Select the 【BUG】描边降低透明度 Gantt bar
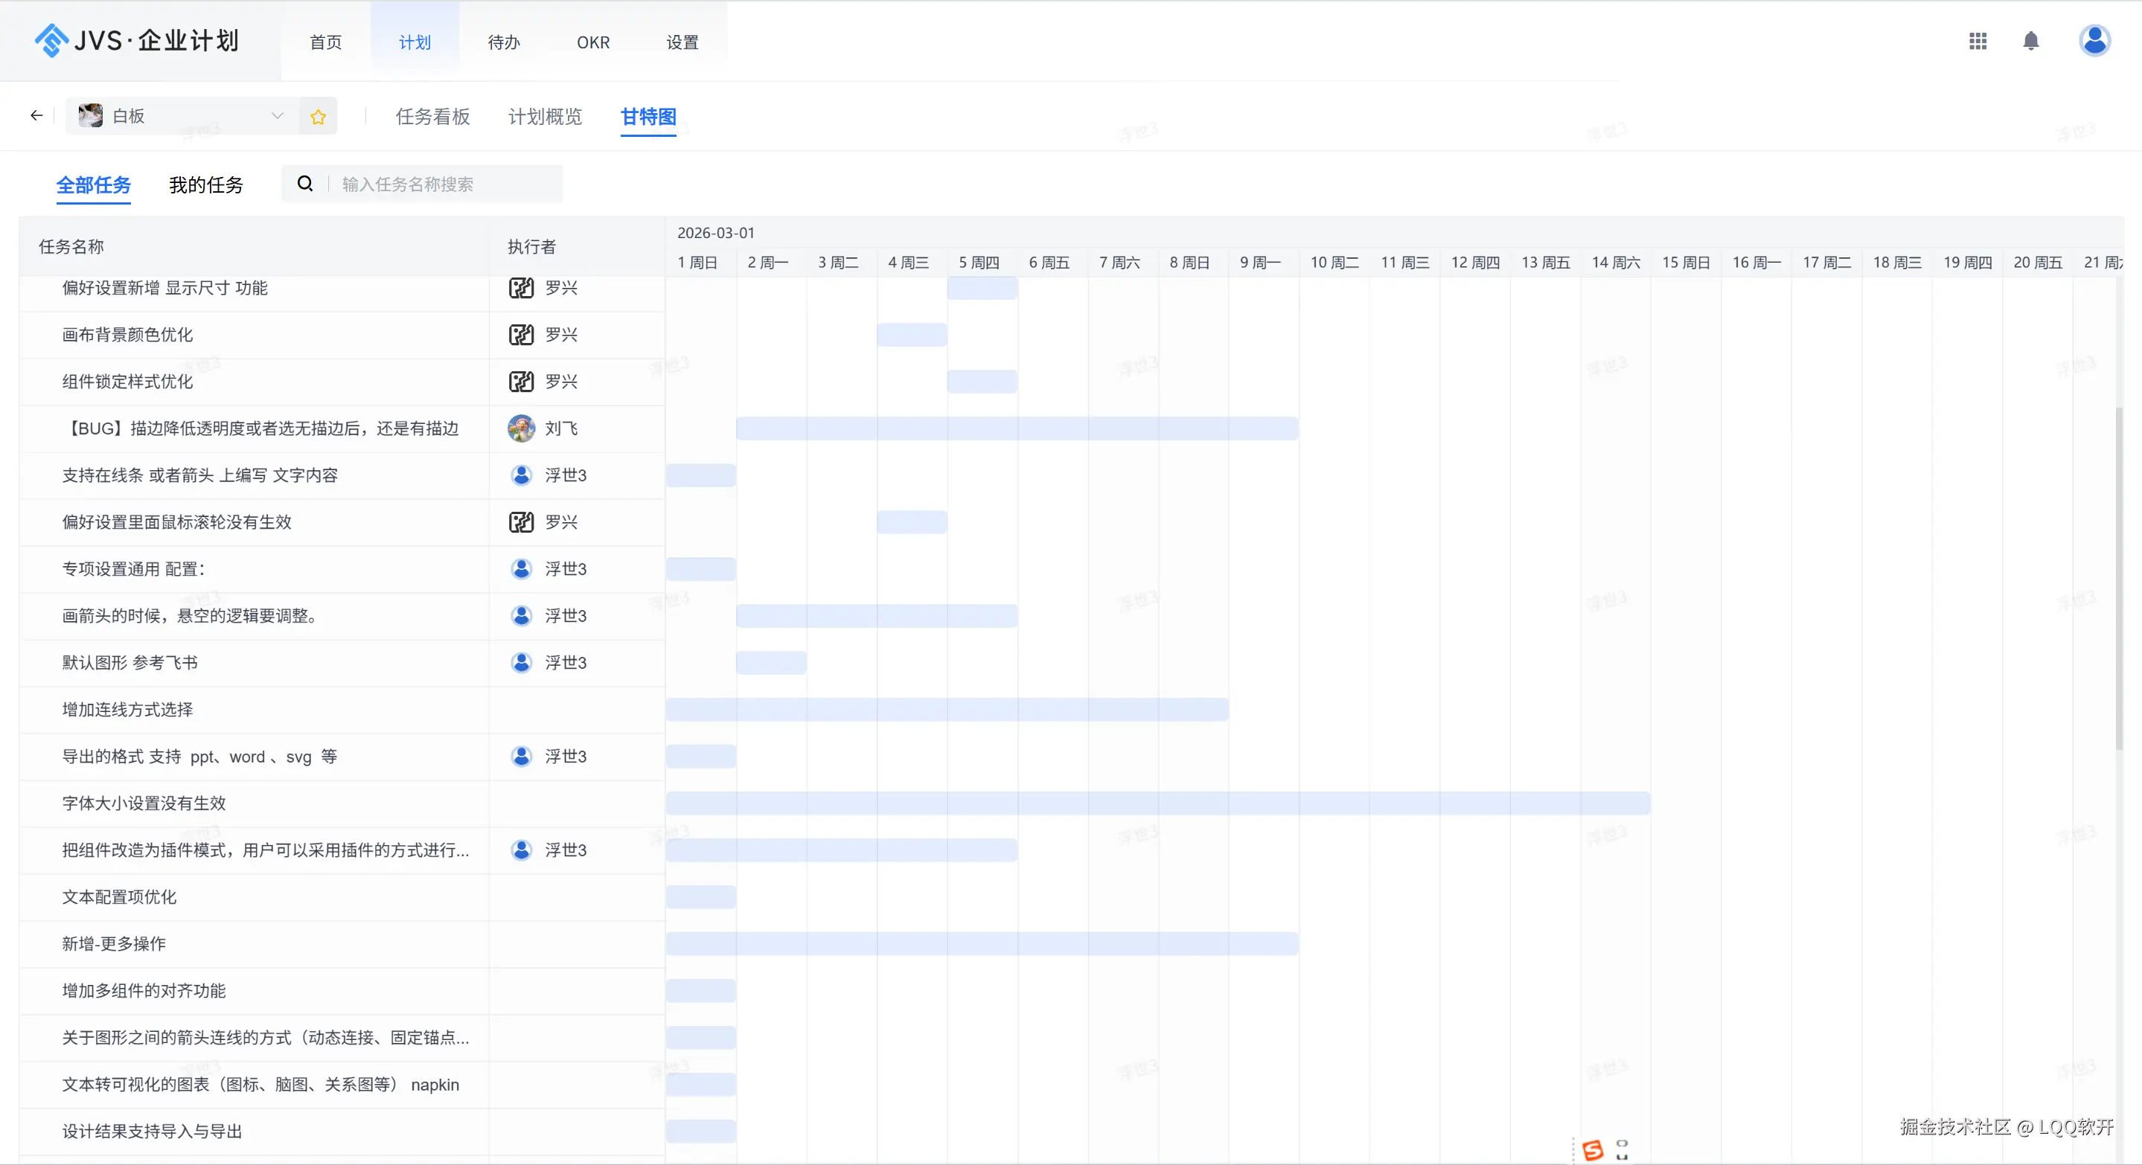This screenshot has height=1165, width=2142. pyautogui.click(x=1016, y=429)
